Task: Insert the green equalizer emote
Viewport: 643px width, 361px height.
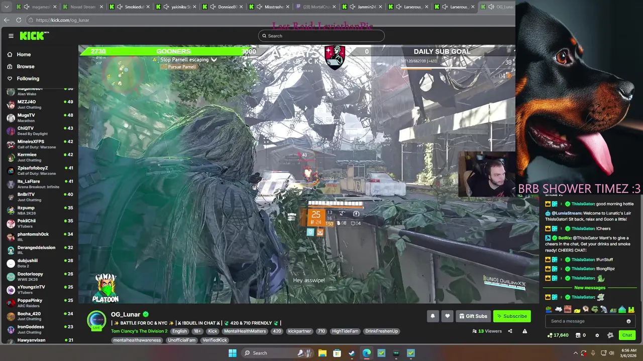Action: (622, 309)
